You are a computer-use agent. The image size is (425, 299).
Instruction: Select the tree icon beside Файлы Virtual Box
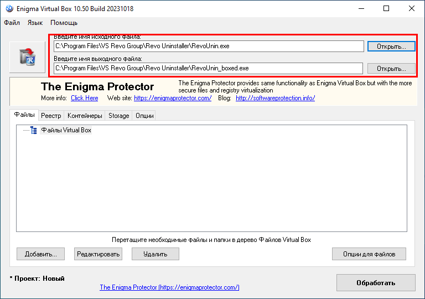pyautogui.click(x=34, y=130)
